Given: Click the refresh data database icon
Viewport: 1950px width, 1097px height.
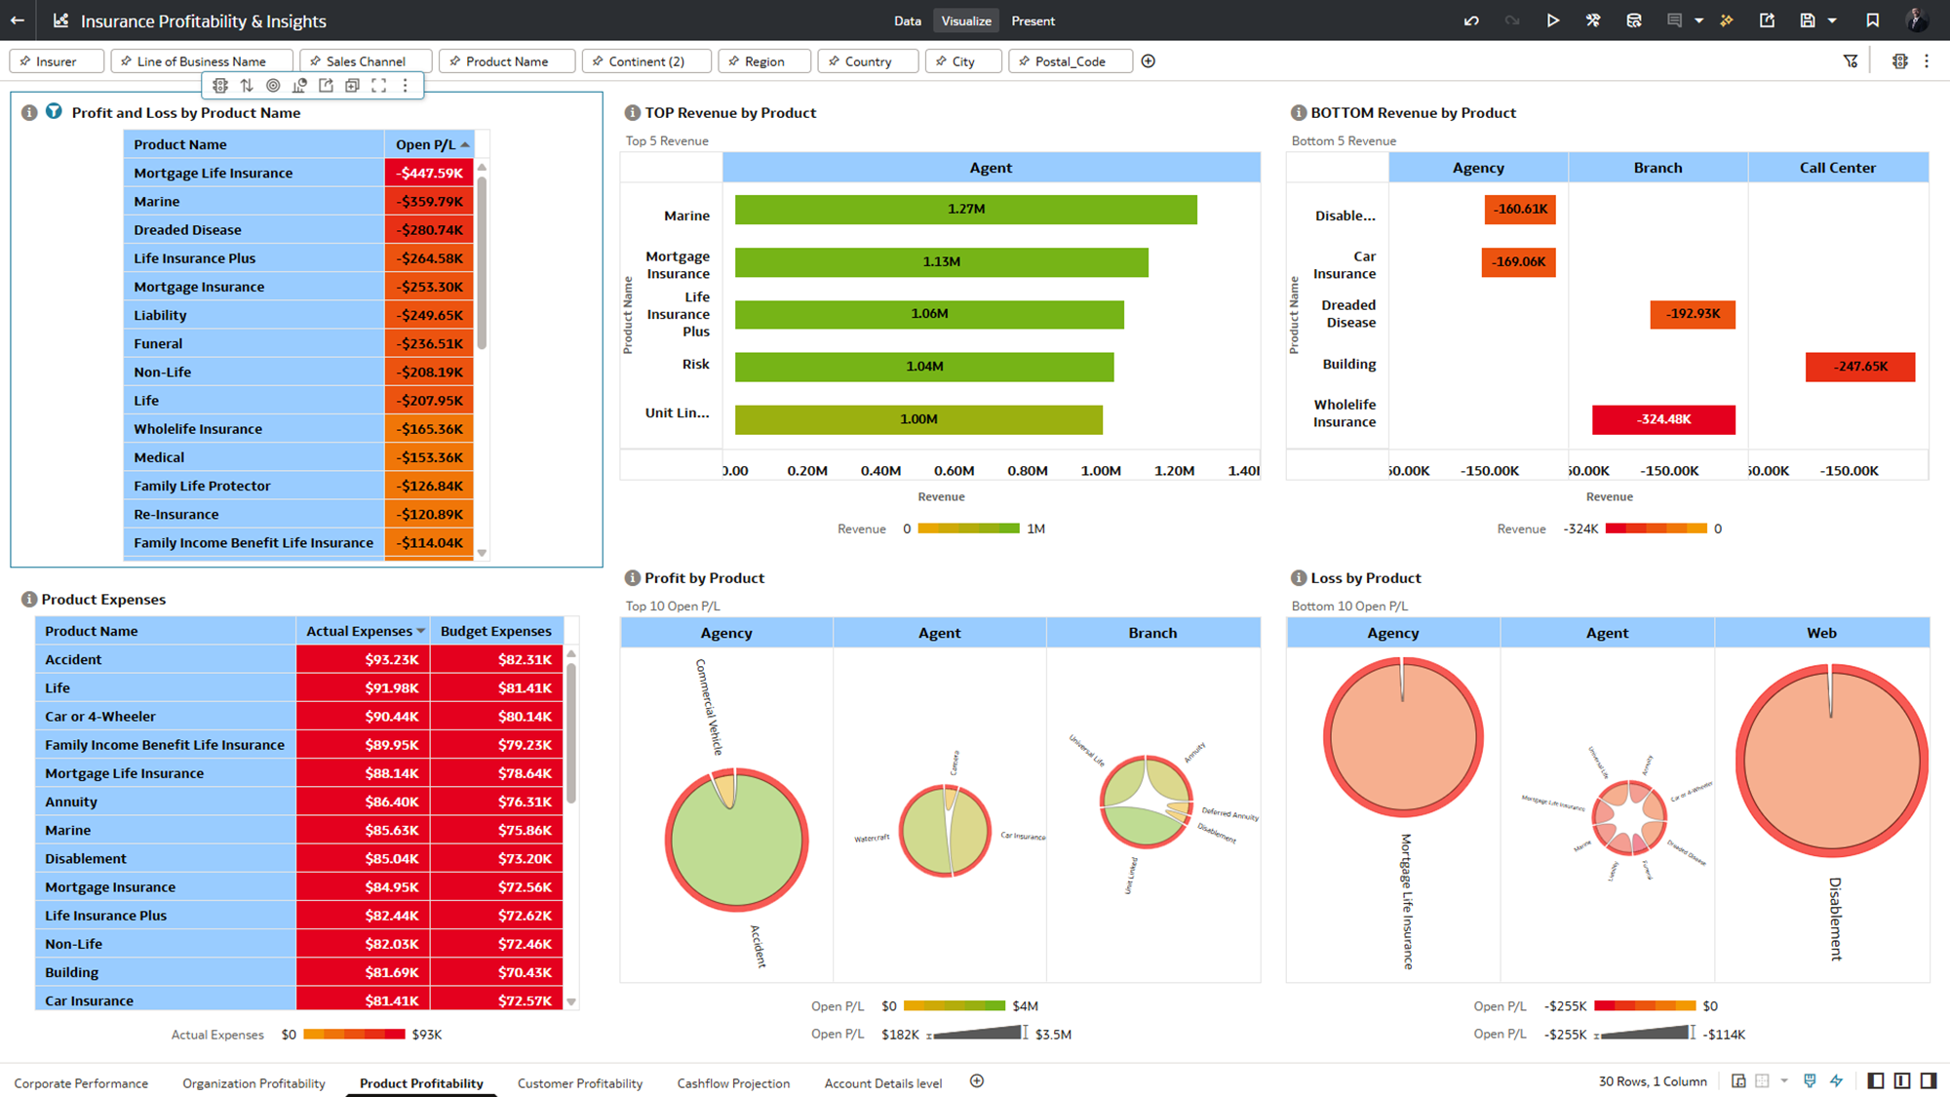Looking at the screenshot, I should pyautogui.click(x=1634, y=20).
